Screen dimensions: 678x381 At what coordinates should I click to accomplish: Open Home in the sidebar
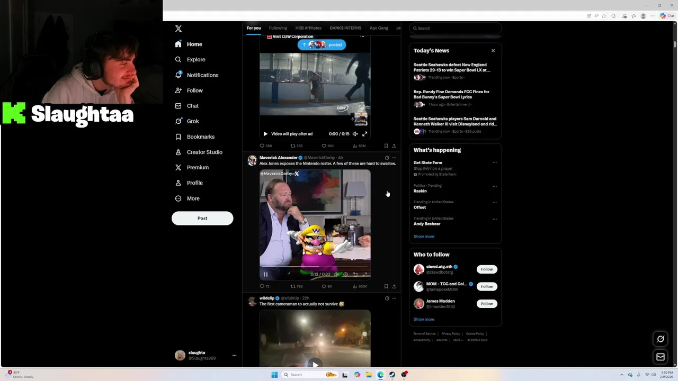click(189, 44)
